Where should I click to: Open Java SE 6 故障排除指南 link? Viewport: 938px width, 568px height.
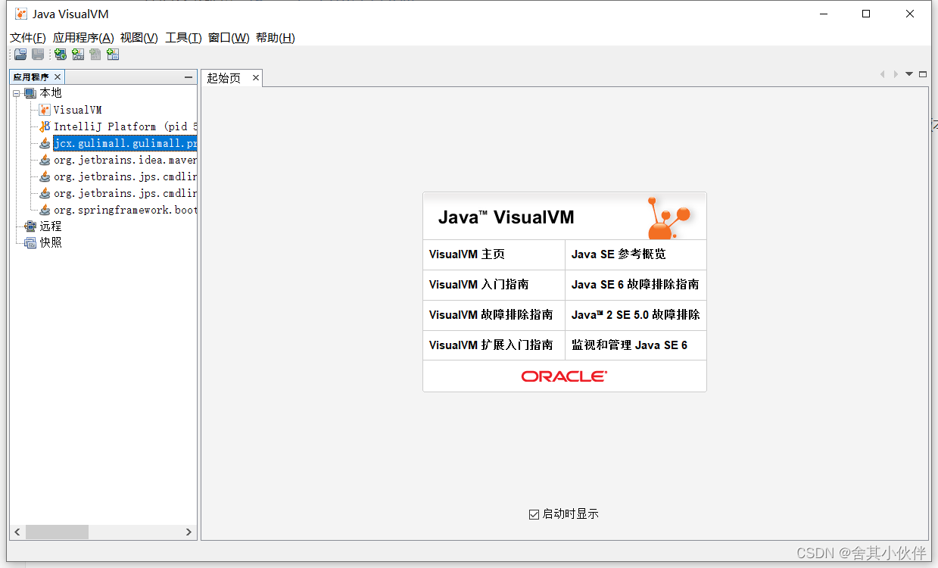coord(635,285)
